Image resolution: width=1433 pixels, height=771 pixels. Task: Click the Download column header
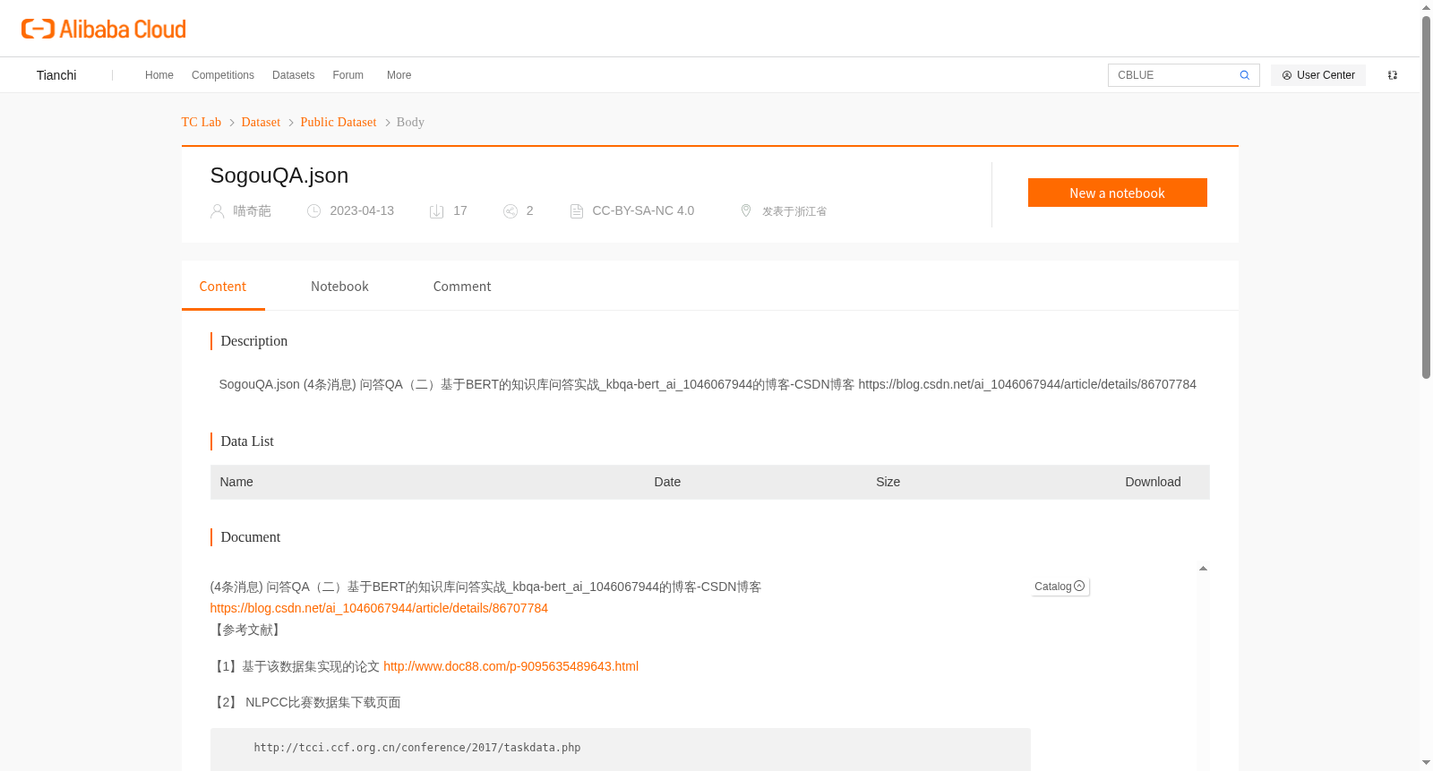pos(1153,482)
